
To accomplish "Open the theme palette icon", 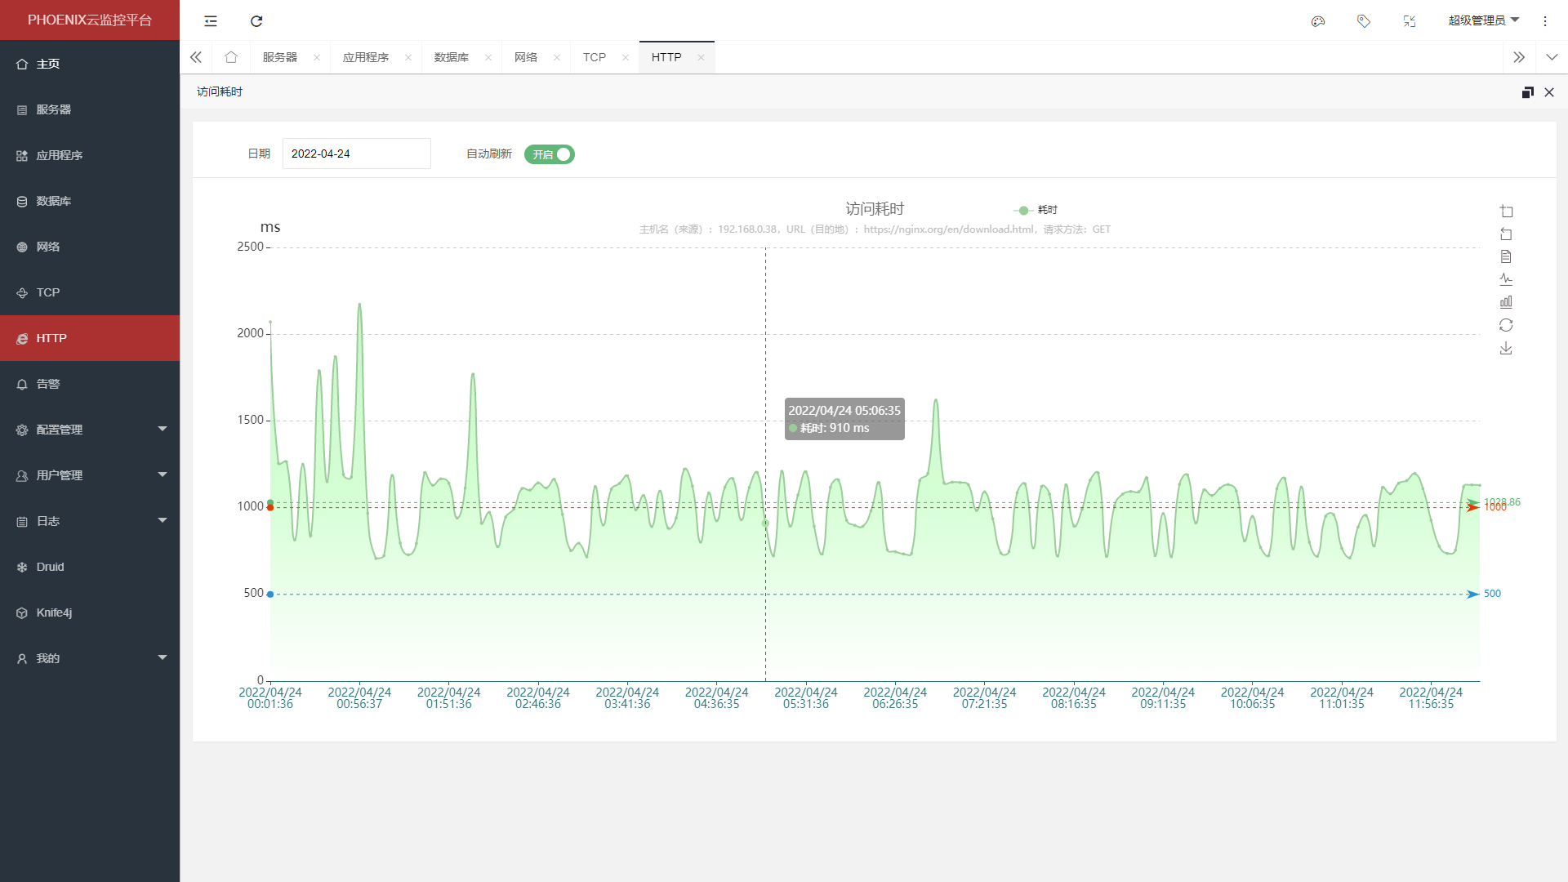I will [x=1317, y=21].
